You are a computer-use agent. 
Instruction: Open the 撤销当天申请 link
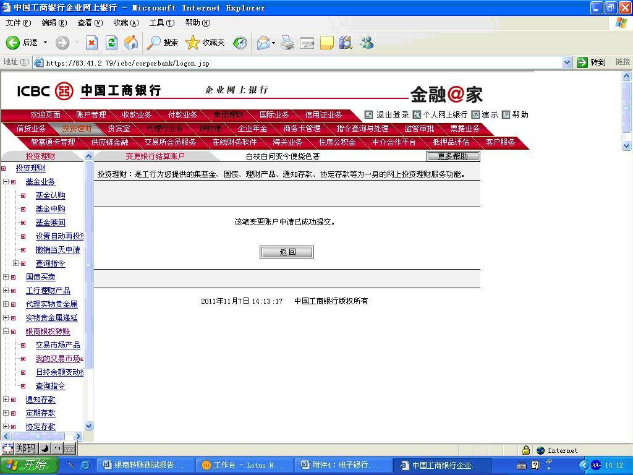click(57, 250)
